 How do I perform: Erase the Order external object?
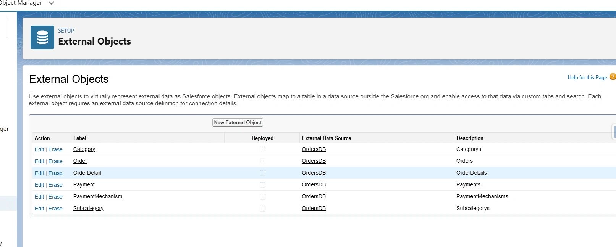click(55, 161)
